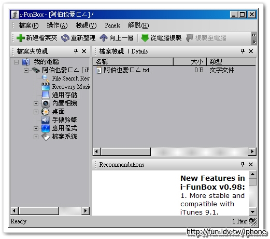Pin the 檔案夾檢視 folder panel
The image size is (270, 239).
click(x=76, y=51)
